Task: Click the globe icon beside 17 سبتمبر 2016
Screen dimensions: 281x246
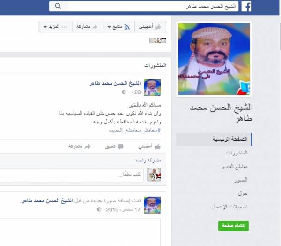Action: coord(99,209)
